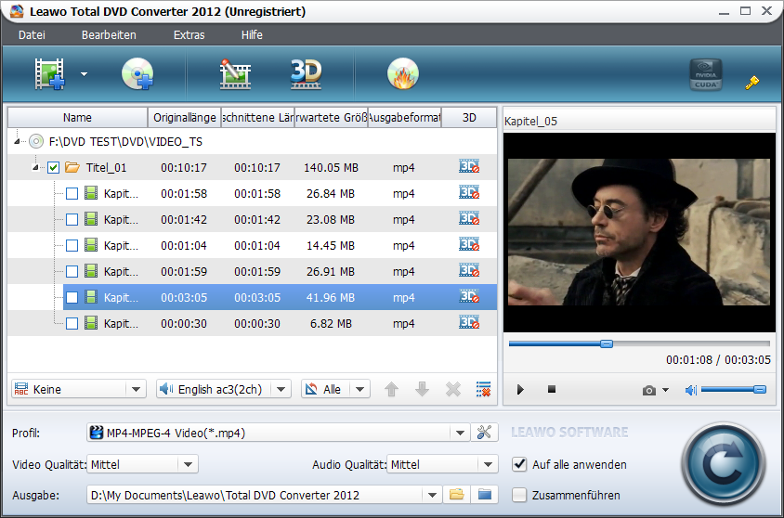Click the registration key icon
784x518 pixels.
click(752, 82)
